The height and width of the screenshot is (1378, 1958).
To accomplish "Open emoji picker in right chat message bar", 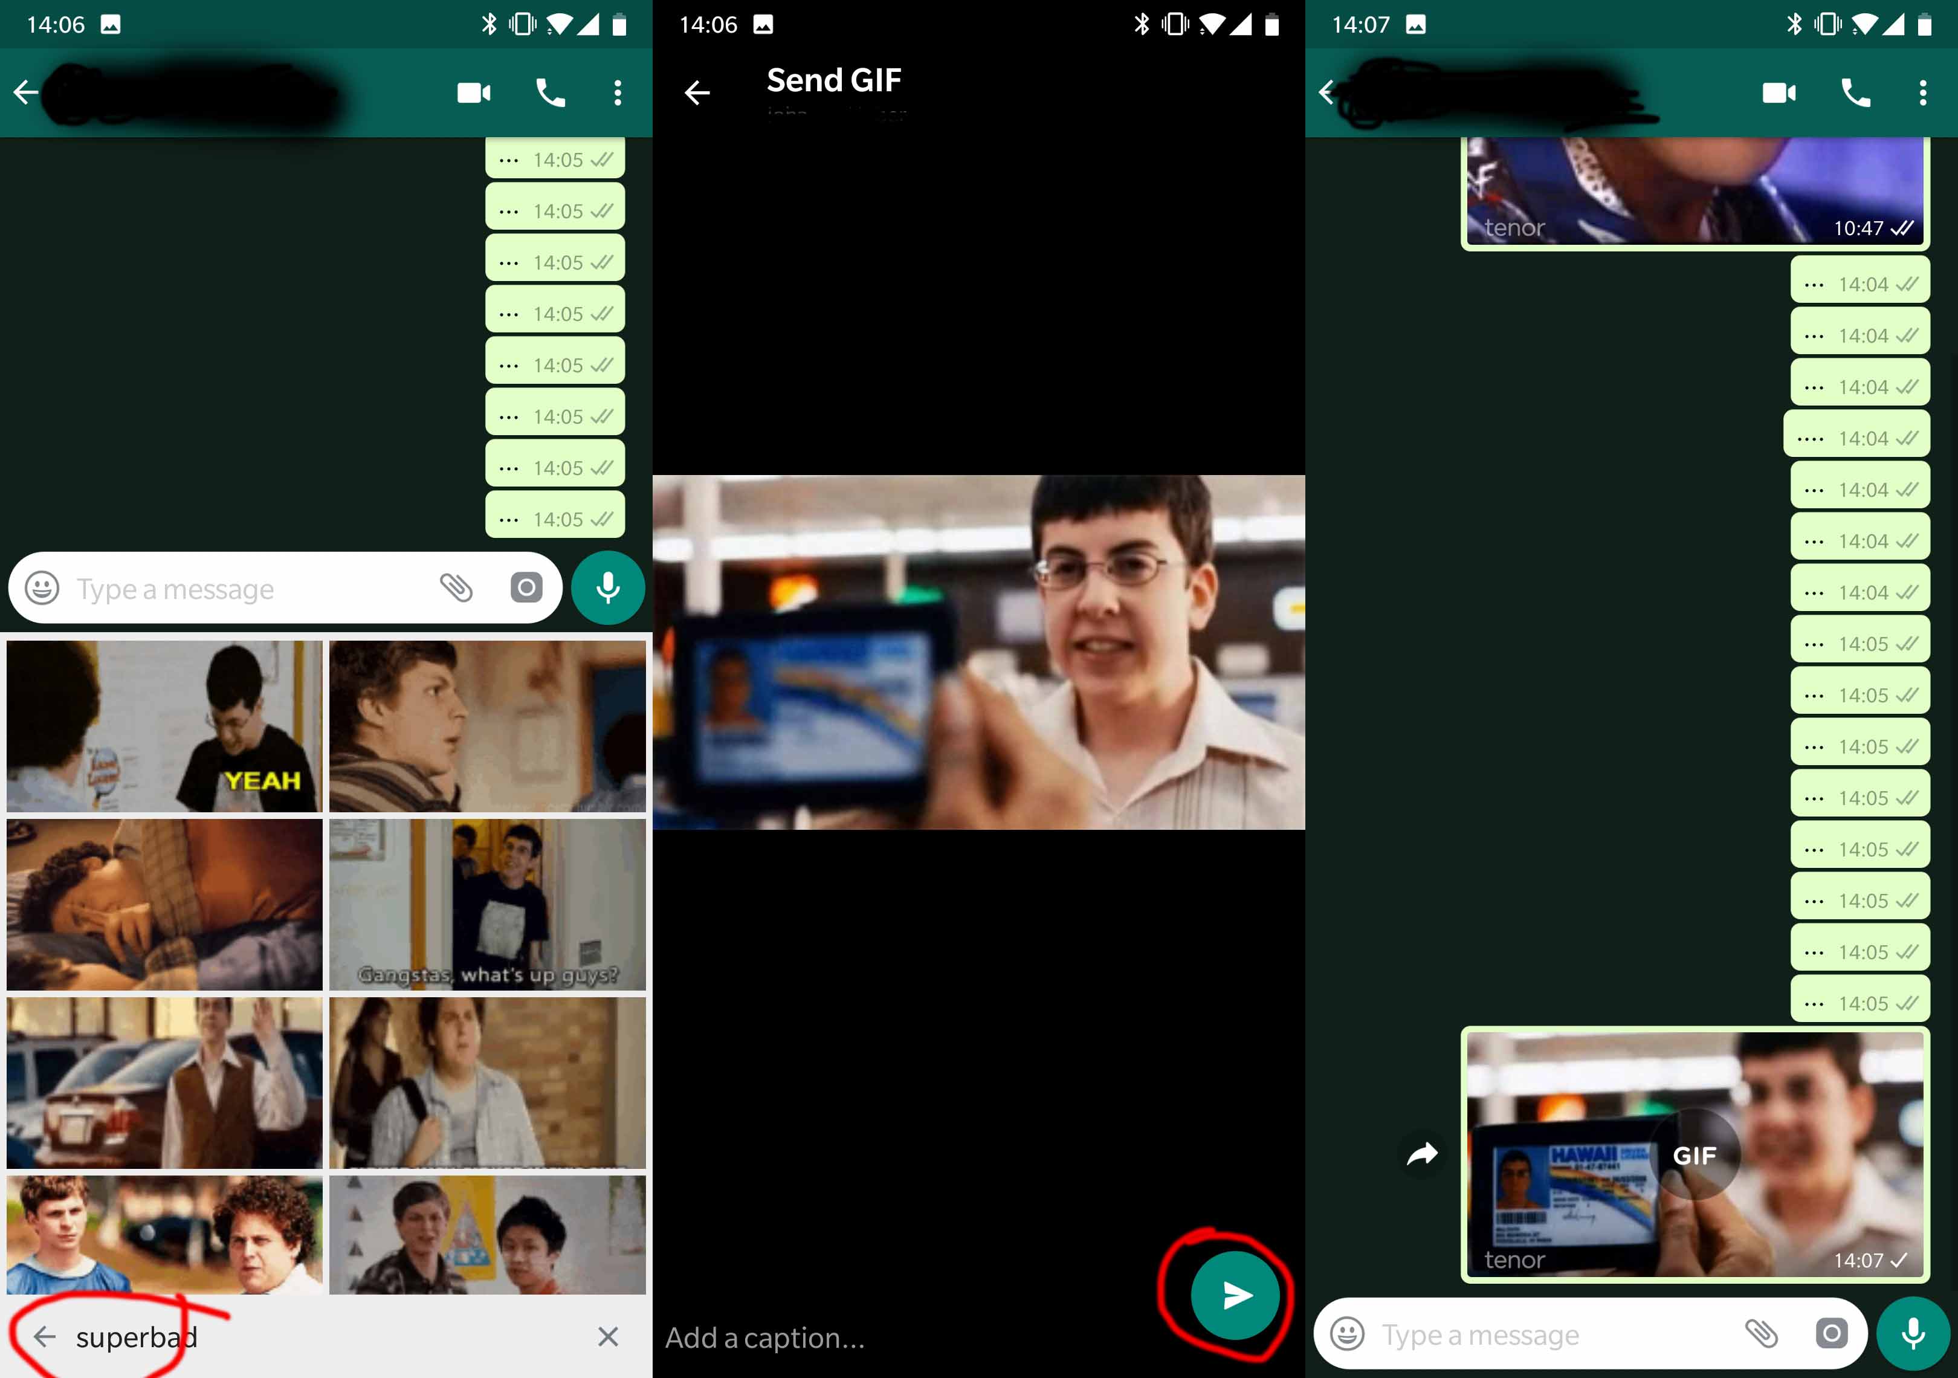I will click(x=1346, y=1334).
